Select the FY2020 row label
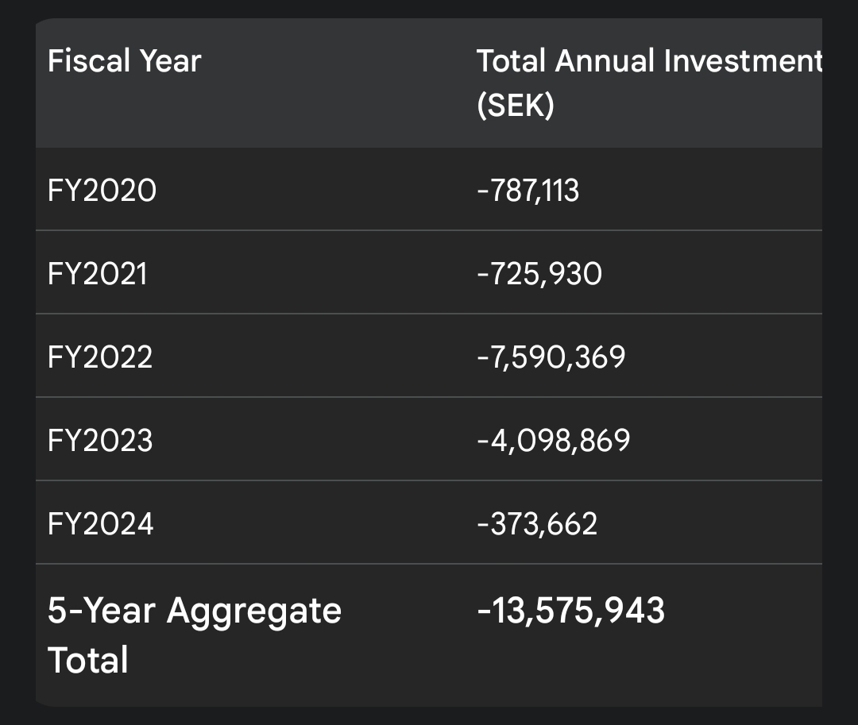The image size is (858, 725). tap(102, 191)
